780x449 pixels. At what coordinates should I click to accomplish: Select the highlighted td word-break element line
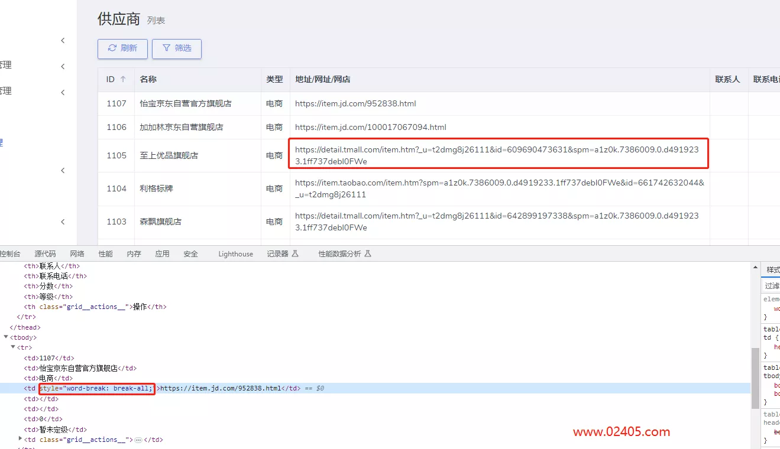[x=237, y=388]
